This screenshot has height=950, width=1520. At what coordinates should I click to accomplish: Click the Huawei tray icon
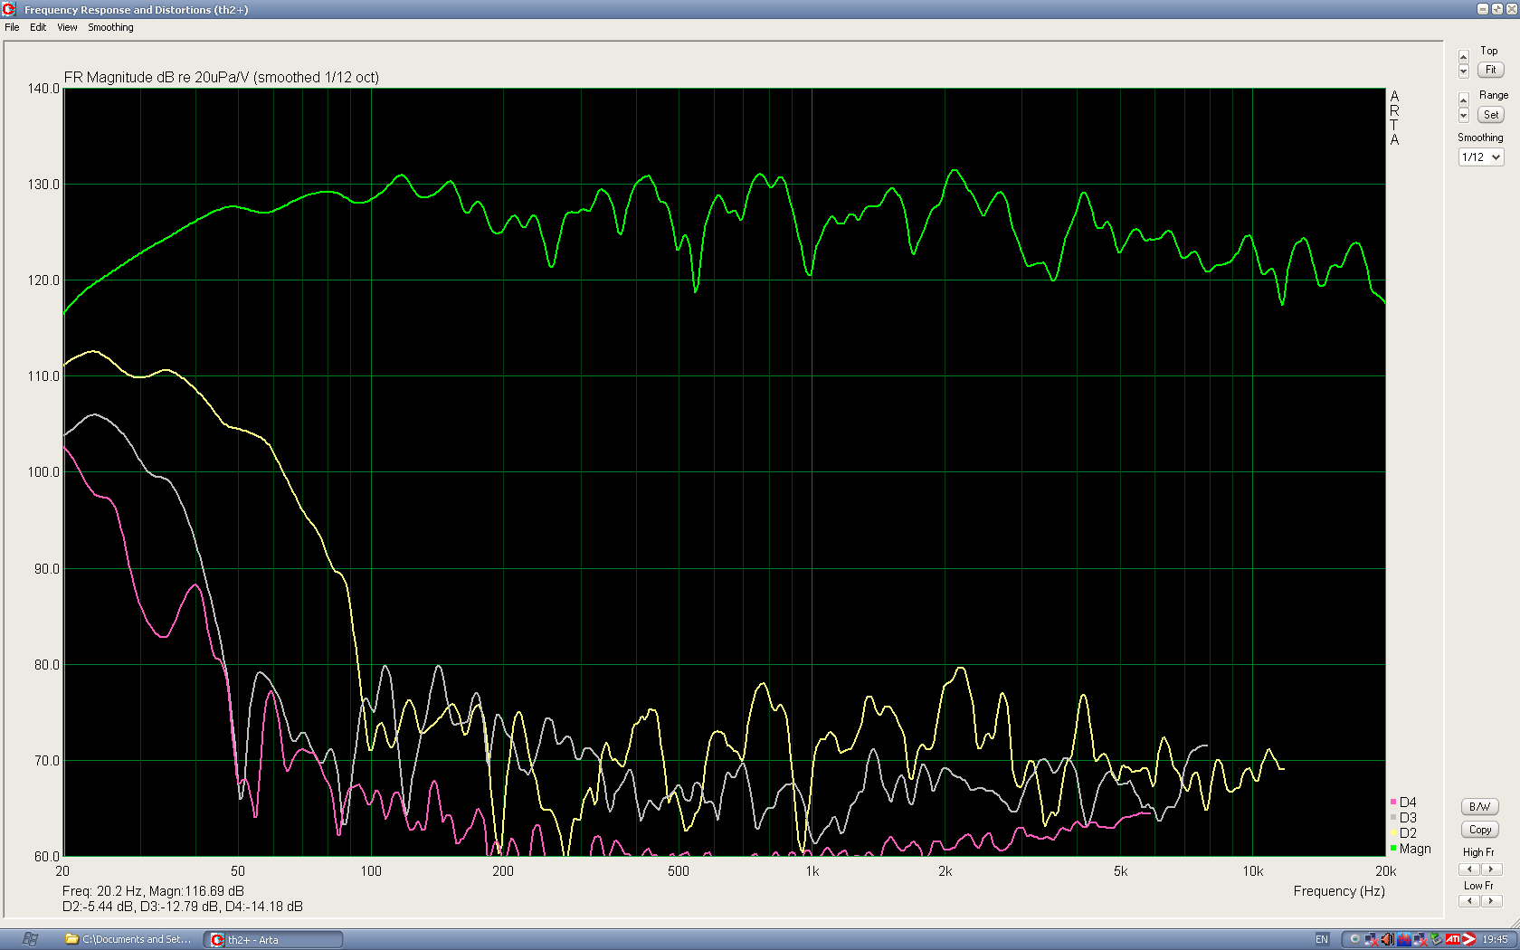click(1404, 939)
